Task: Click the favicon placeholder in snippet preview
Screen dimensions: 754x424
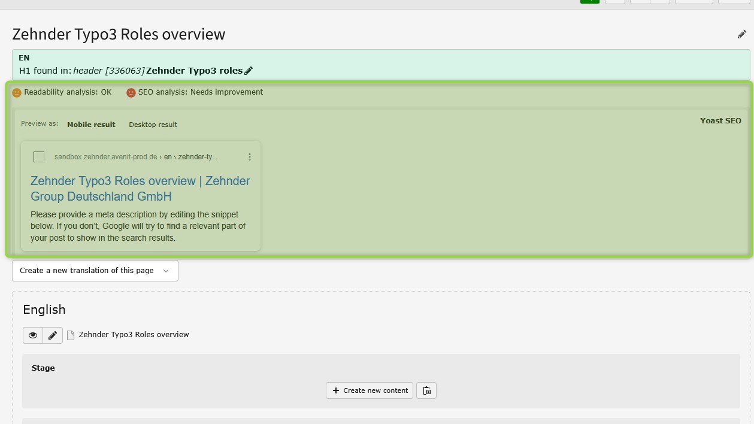Action: click(x=39, y=157)
